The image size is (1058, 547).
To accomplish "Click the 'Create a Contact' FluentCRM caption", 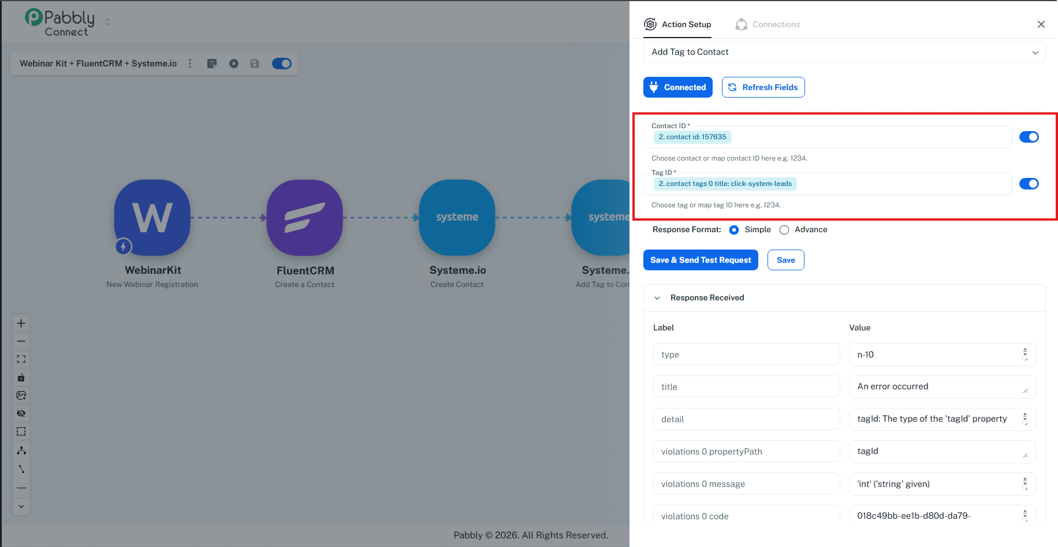I will (305, 285).
